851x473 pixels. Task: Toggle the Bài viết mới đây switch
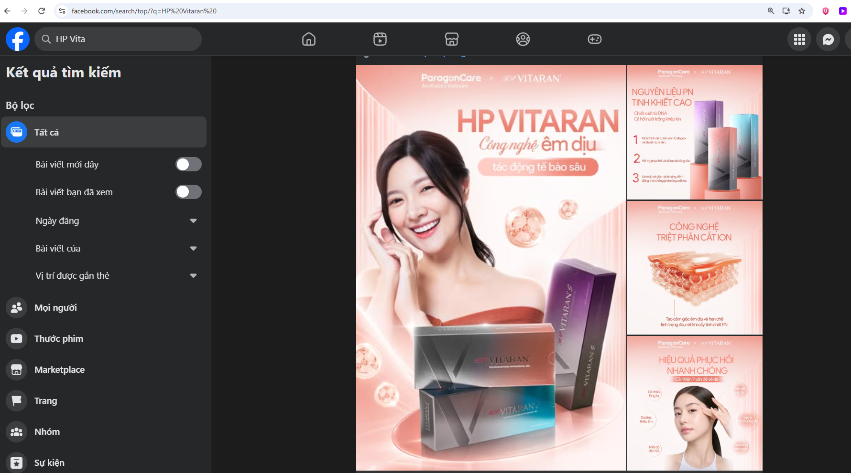point(188,164)
